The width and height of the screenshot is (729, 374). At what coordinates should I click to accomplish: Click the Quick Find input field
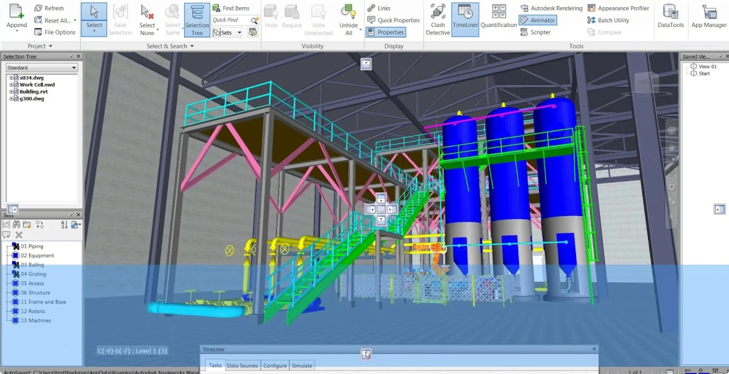pos(231,20)
